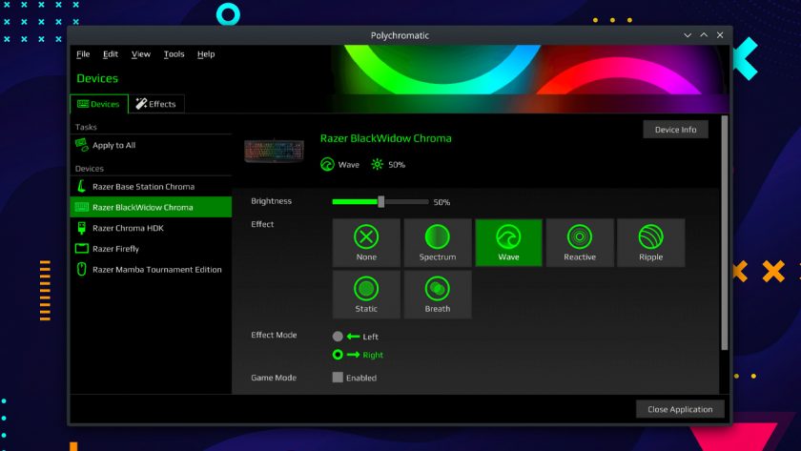Open the View menu
This screenshot has height=451, width=801.
(141, 54)
